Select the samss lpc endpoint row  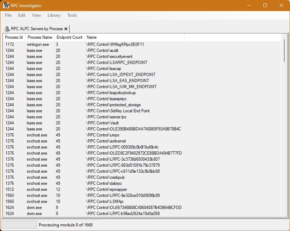point(142,117)
